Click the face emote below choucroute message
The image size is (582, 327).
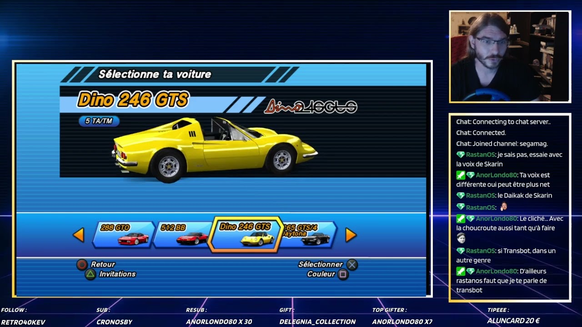click(461, 238)
